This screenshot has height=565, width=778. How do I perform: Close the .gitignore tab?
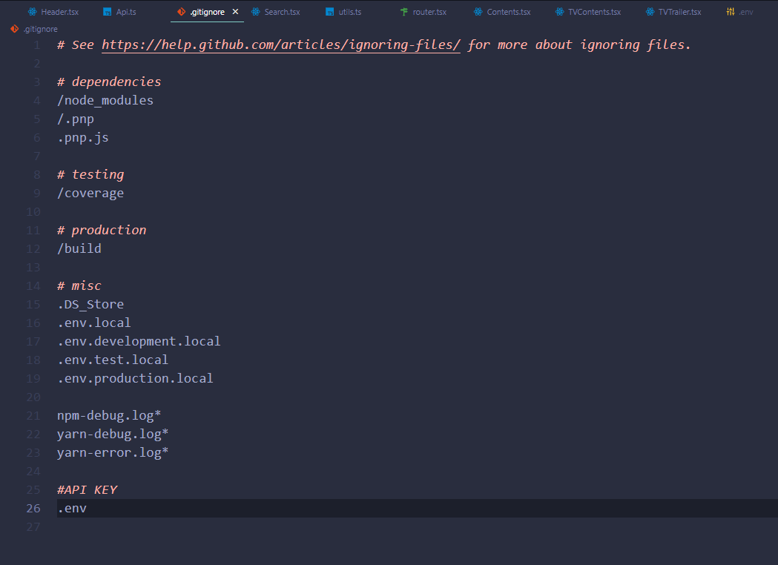(235, 11)
